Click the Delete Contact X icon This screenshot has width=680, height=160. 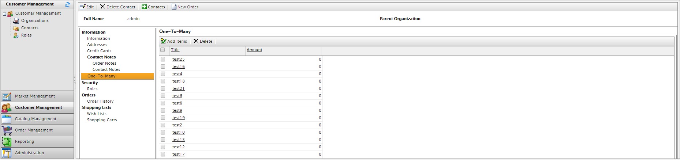click(x=103, y=7)
